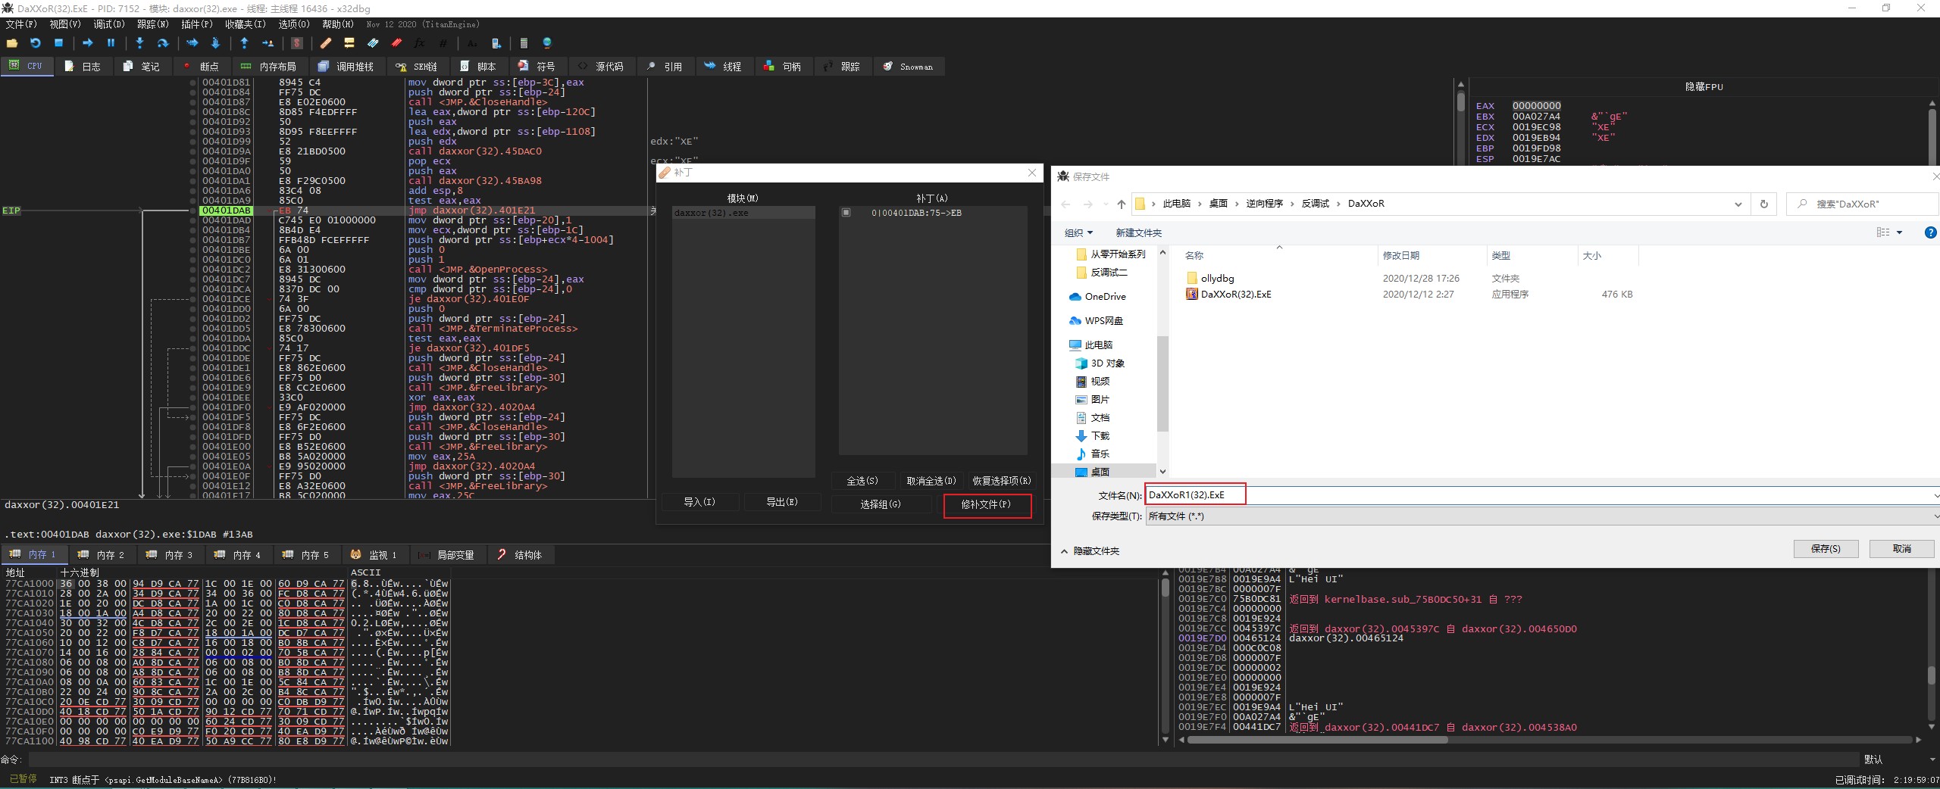The image size is (1940, 789).
Task: Open the 调试(D) menu
Action: pos(108,24)
